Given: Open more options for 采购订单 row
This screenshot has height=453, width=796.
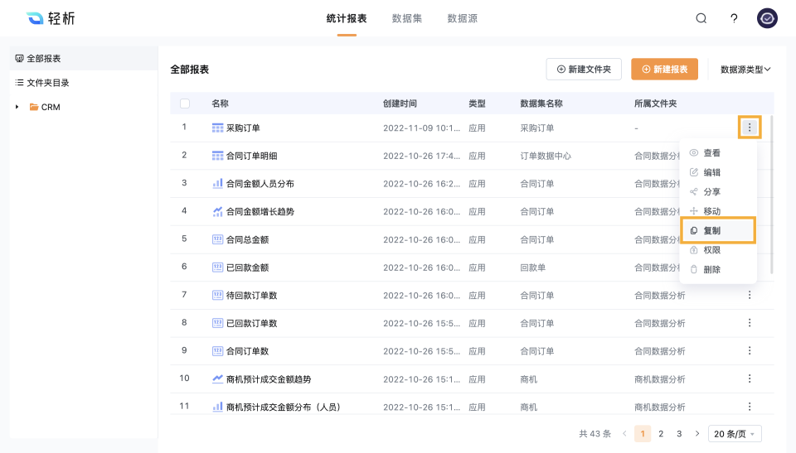Looking at the screenshot, I should click(750, 128).
